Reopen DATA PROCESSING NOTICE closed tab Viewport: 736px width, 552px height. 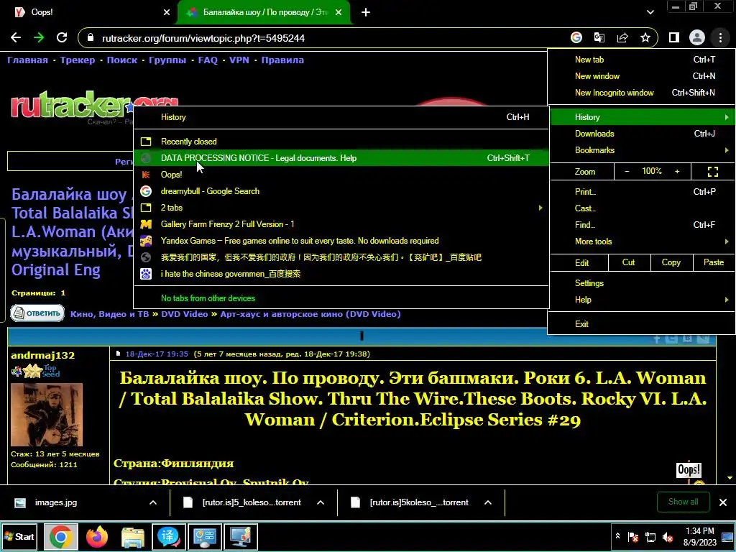point(341,158)
